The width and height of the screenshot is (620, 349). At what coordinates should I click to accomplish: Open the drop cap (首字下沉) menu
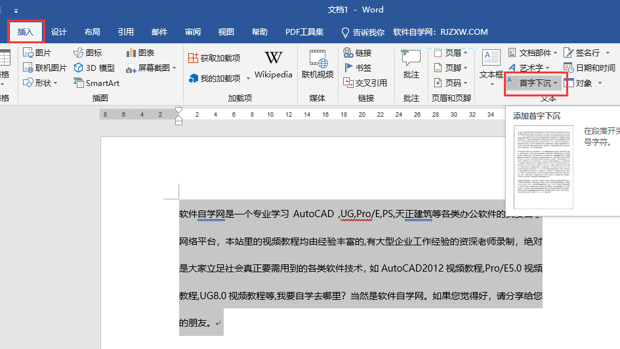[533, 83]
